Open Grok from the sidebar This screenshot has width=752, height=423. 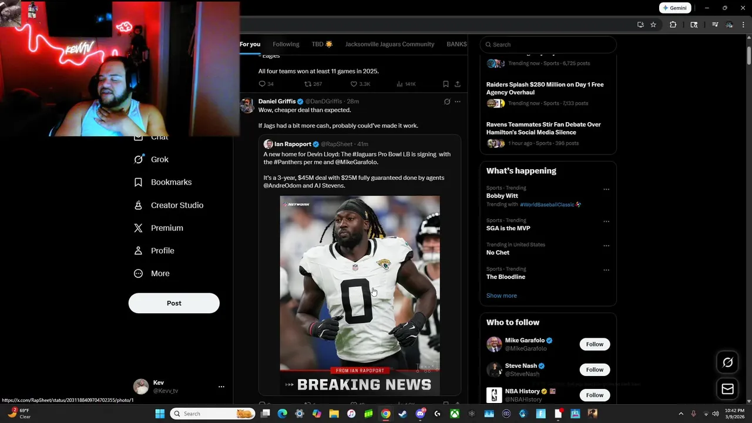pyautogui.click(x=151, y=159)
